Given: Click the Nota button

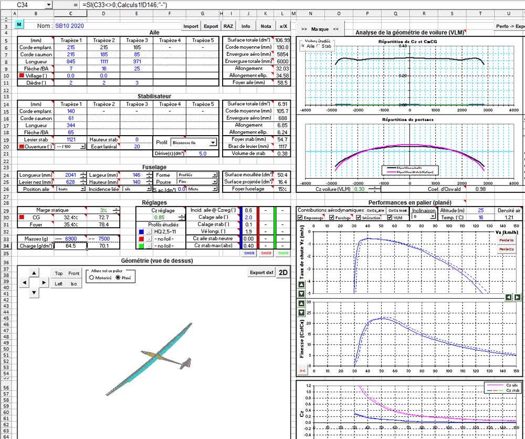Looking at the screenshot, I should click(266, 26).
